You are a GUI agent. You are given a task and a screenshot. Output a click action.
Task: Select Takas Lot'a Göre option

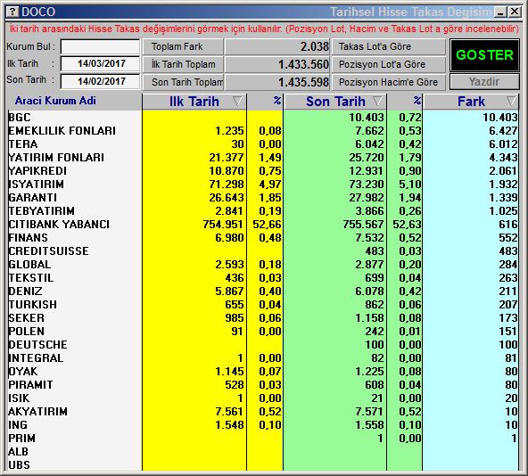[x=389, y=46]
